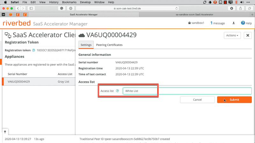Image resolution: width=255 pixels, height=143 pixels.
Task: Click the Access list help icon
Action: [x=117, y=91]
